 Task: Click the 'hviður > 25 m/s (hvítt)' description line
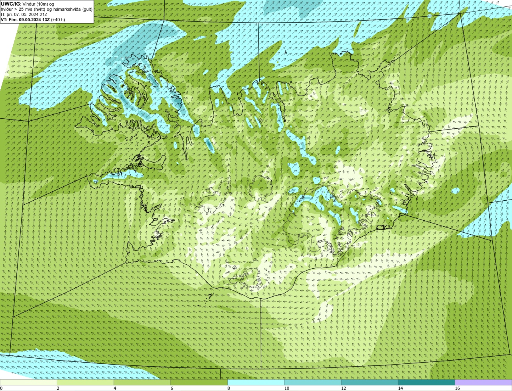point(47,9)
